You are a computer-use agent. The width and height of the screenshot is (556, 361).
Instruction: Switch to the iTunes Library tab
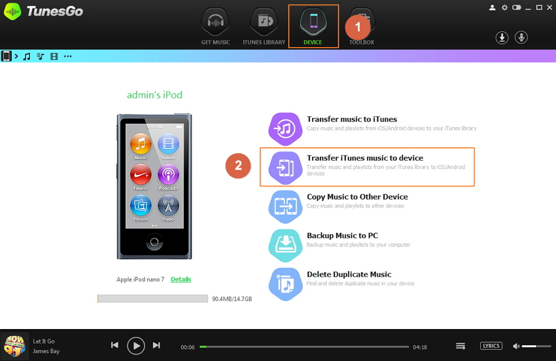click(266, 27)
